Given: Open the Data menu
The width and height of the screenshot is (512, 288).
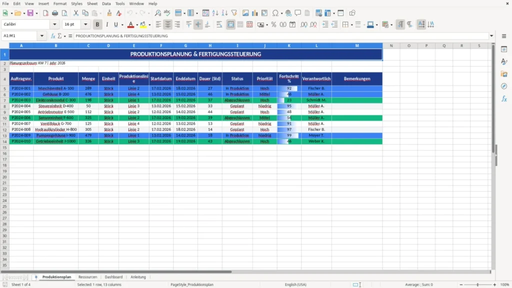Looking at the screenshot, I should [106, 3].
